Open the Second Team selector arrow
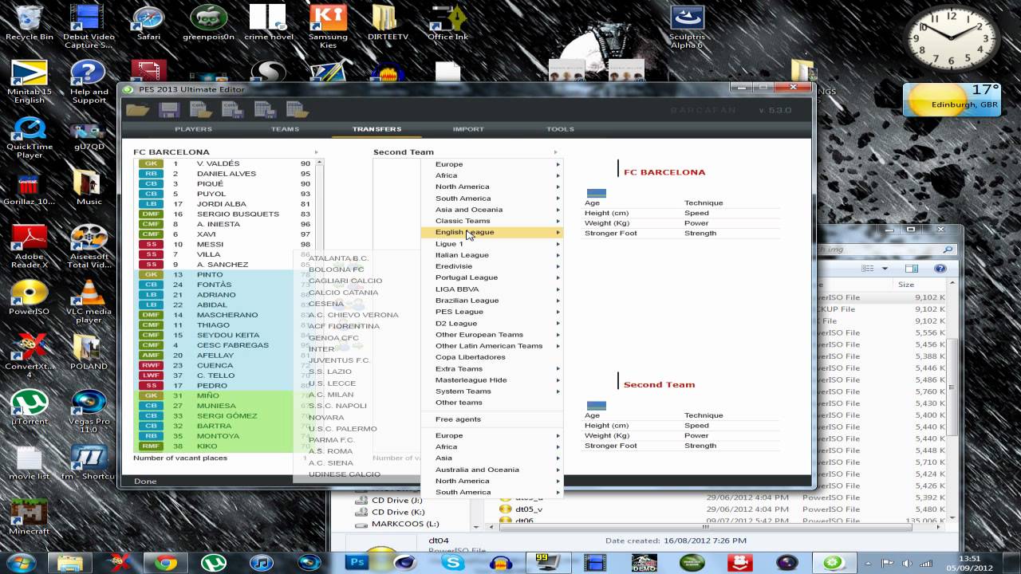Image resolution: width=1021 pixels, height=574 pixels. (x=555, y=152)
